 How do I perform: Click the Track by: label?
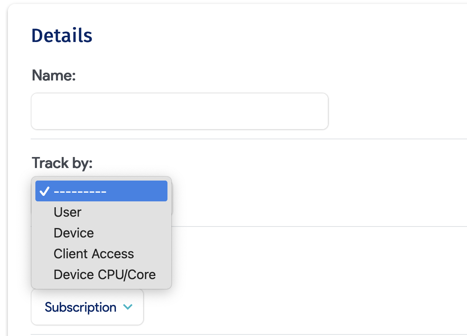pos(62,163)
